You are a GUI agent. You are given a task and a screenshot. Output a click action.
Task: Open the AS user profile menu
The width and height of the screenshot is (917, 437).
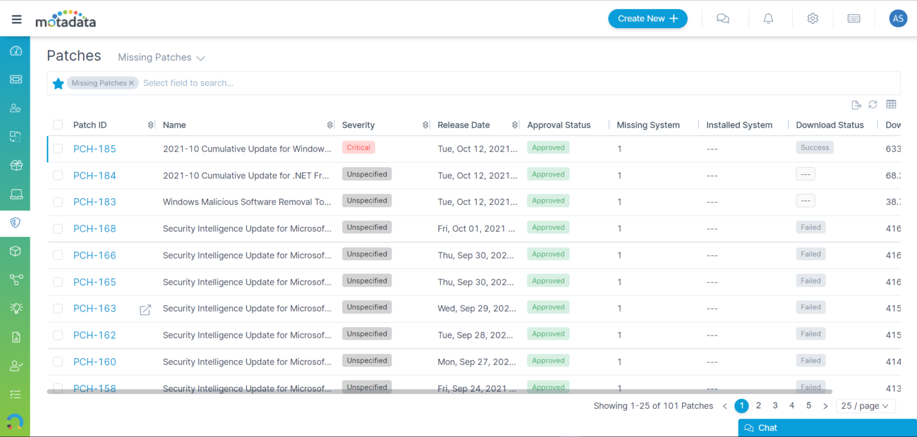pos(898,18)
